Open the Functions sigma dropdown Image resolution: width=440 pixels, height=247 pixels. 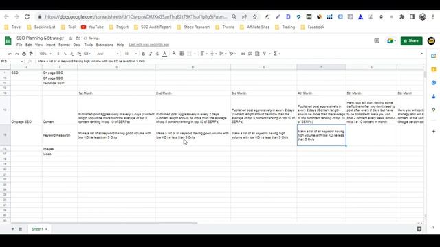click(276, 54)
